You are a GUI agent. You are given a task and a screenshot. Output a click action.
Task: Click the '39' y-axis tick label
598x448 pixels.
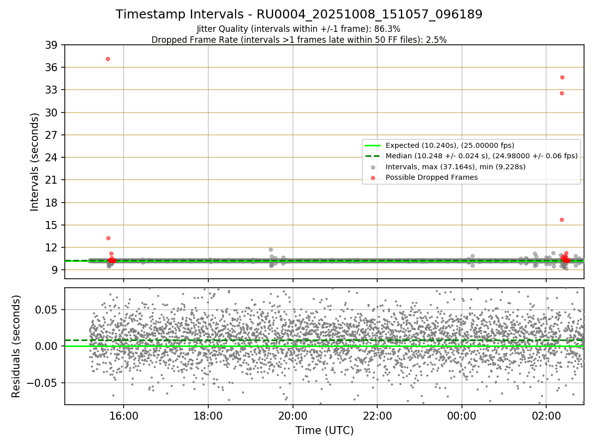click(x=52, y=45)
